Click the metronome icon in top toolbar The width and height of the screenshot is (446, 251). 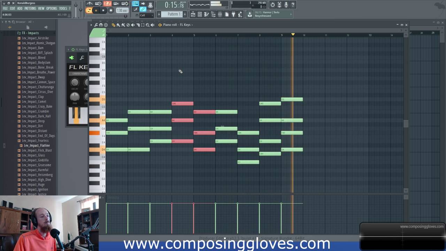click(90, 4)
